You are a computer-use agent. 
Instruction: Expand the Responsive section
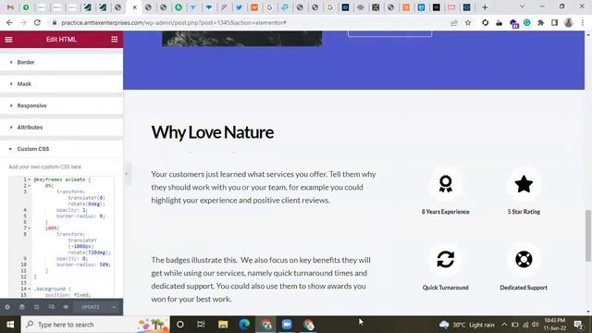[62, 105]
